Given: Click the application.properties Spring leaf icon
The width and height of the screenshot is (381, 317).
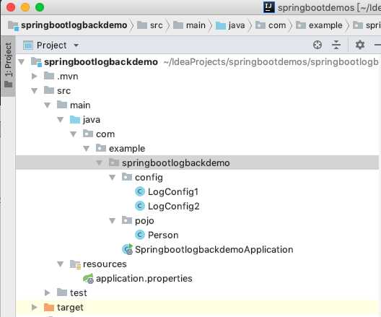Looking at the screenshot, I should (x=88, y=278).
